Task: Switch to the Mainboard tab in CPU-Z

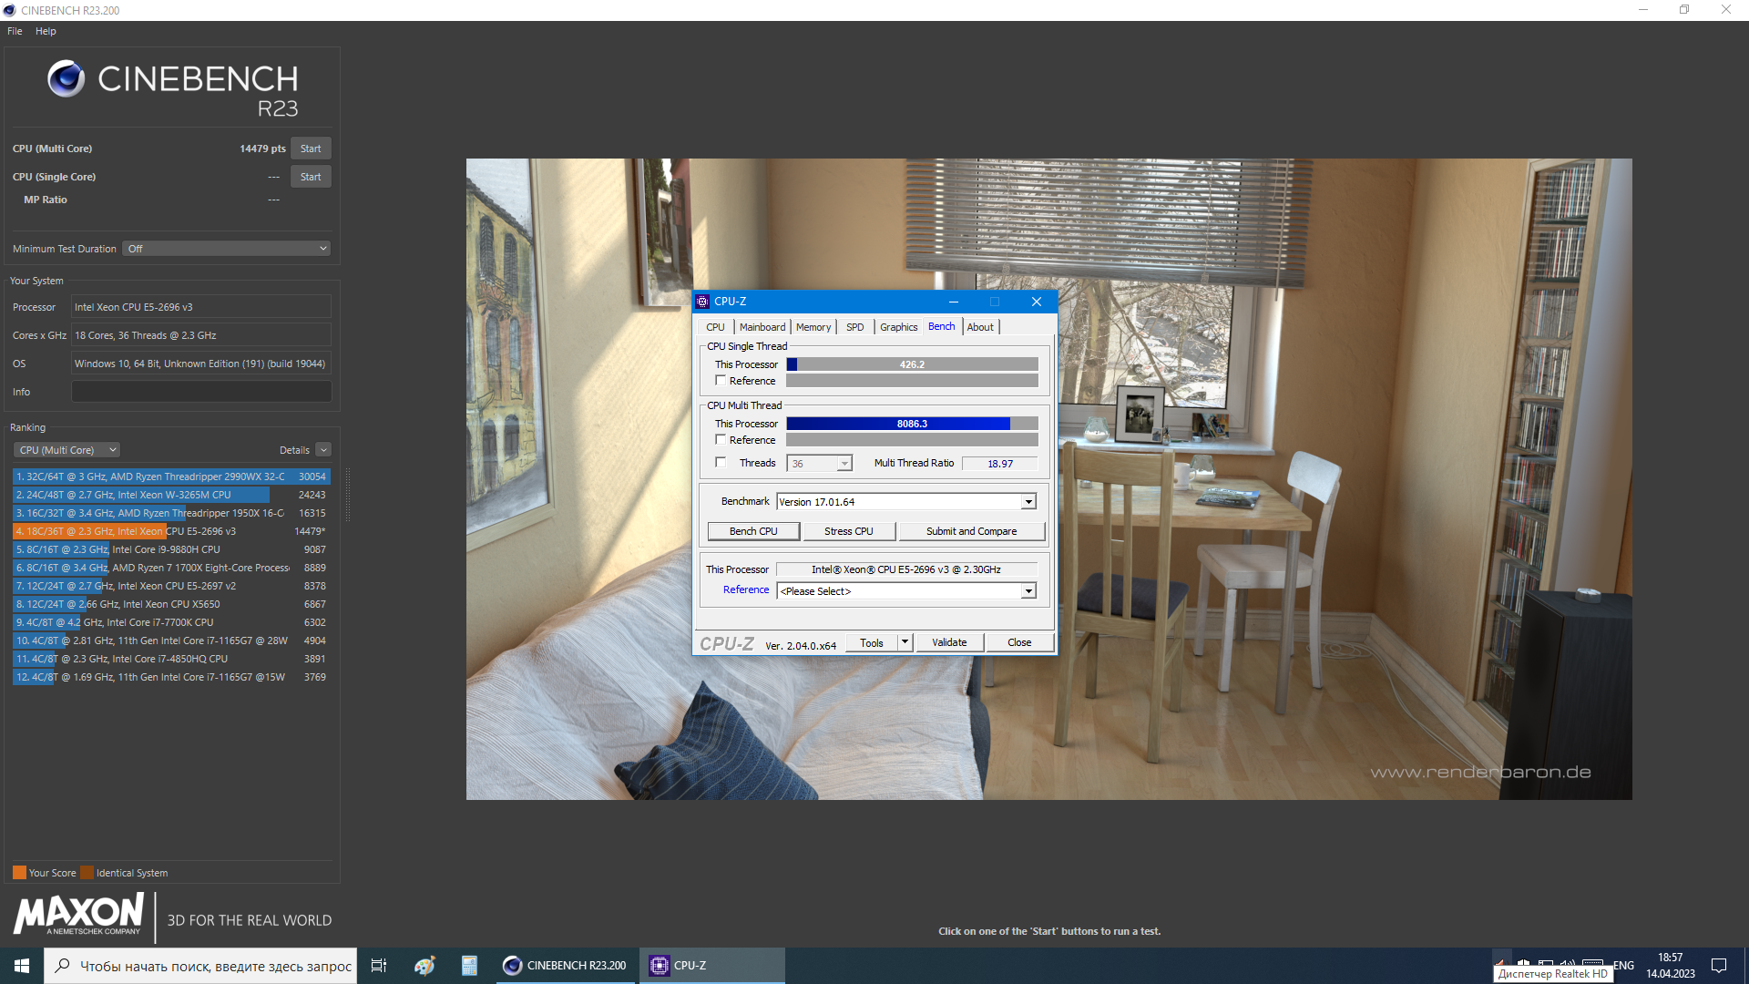Action: click(x=762, y=327)
